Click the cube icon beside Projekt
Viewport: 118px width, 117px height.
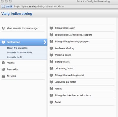pyautogui.click(x=3, y=63)
